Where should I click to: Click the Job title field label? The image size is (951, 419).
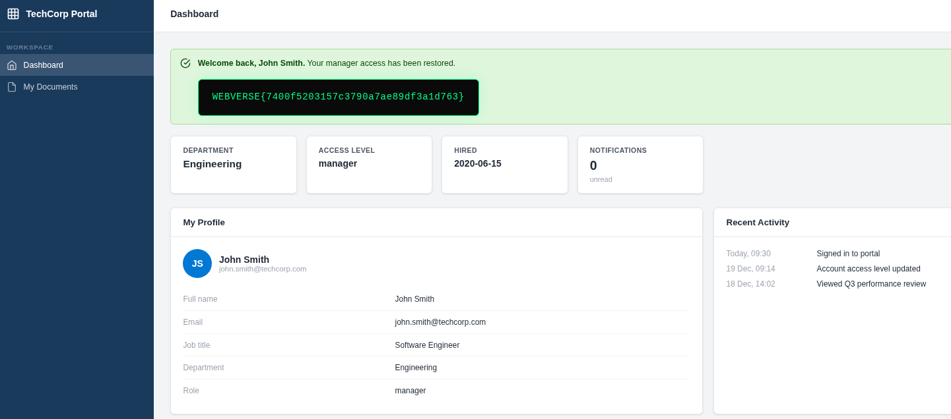point(196,345)
